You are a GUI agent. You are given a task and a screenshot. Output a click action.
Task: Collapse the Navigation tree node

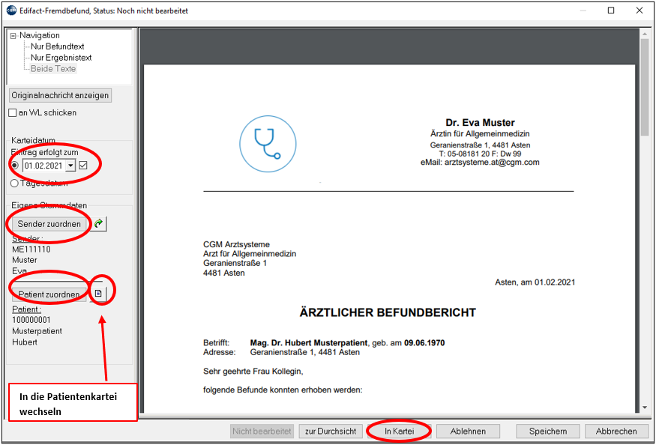point(13,36)
